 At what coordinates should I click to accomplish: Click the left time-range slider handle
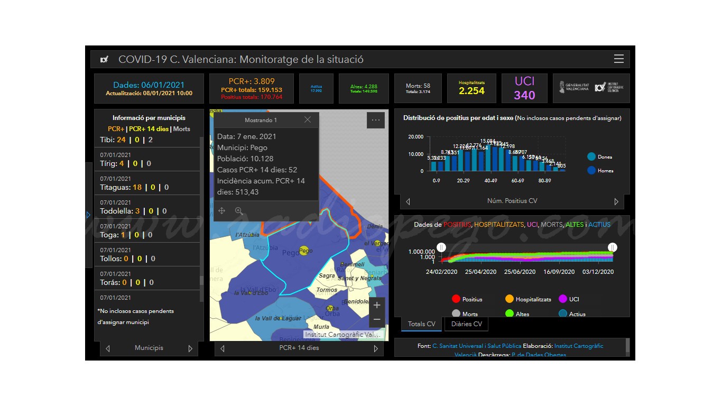click(x=441, y=247)
